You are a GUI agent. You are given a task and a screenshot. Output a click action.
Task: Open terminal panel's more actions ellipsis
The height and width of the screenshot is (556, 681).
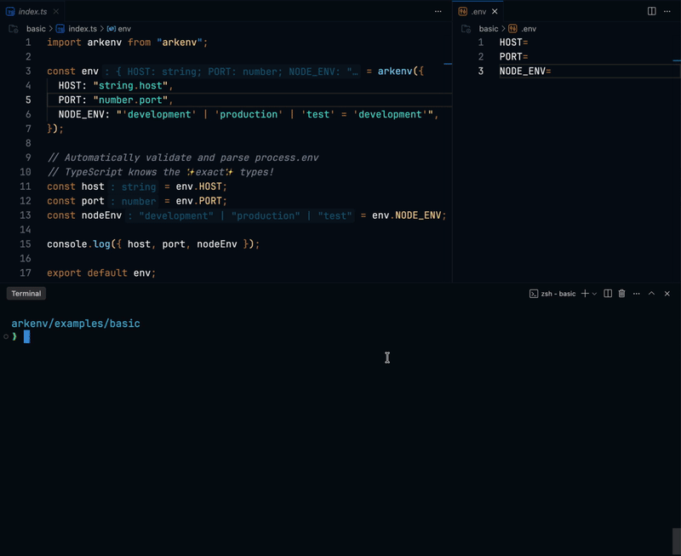click(x=636, y=294)
